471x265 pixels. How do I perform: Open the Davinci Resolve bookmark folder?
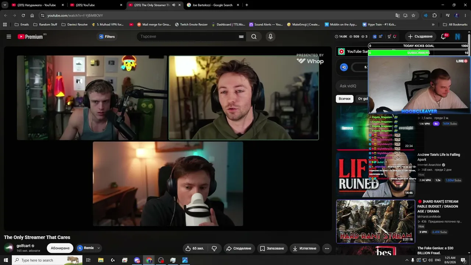pyautogui.click(x=74, y=25)
